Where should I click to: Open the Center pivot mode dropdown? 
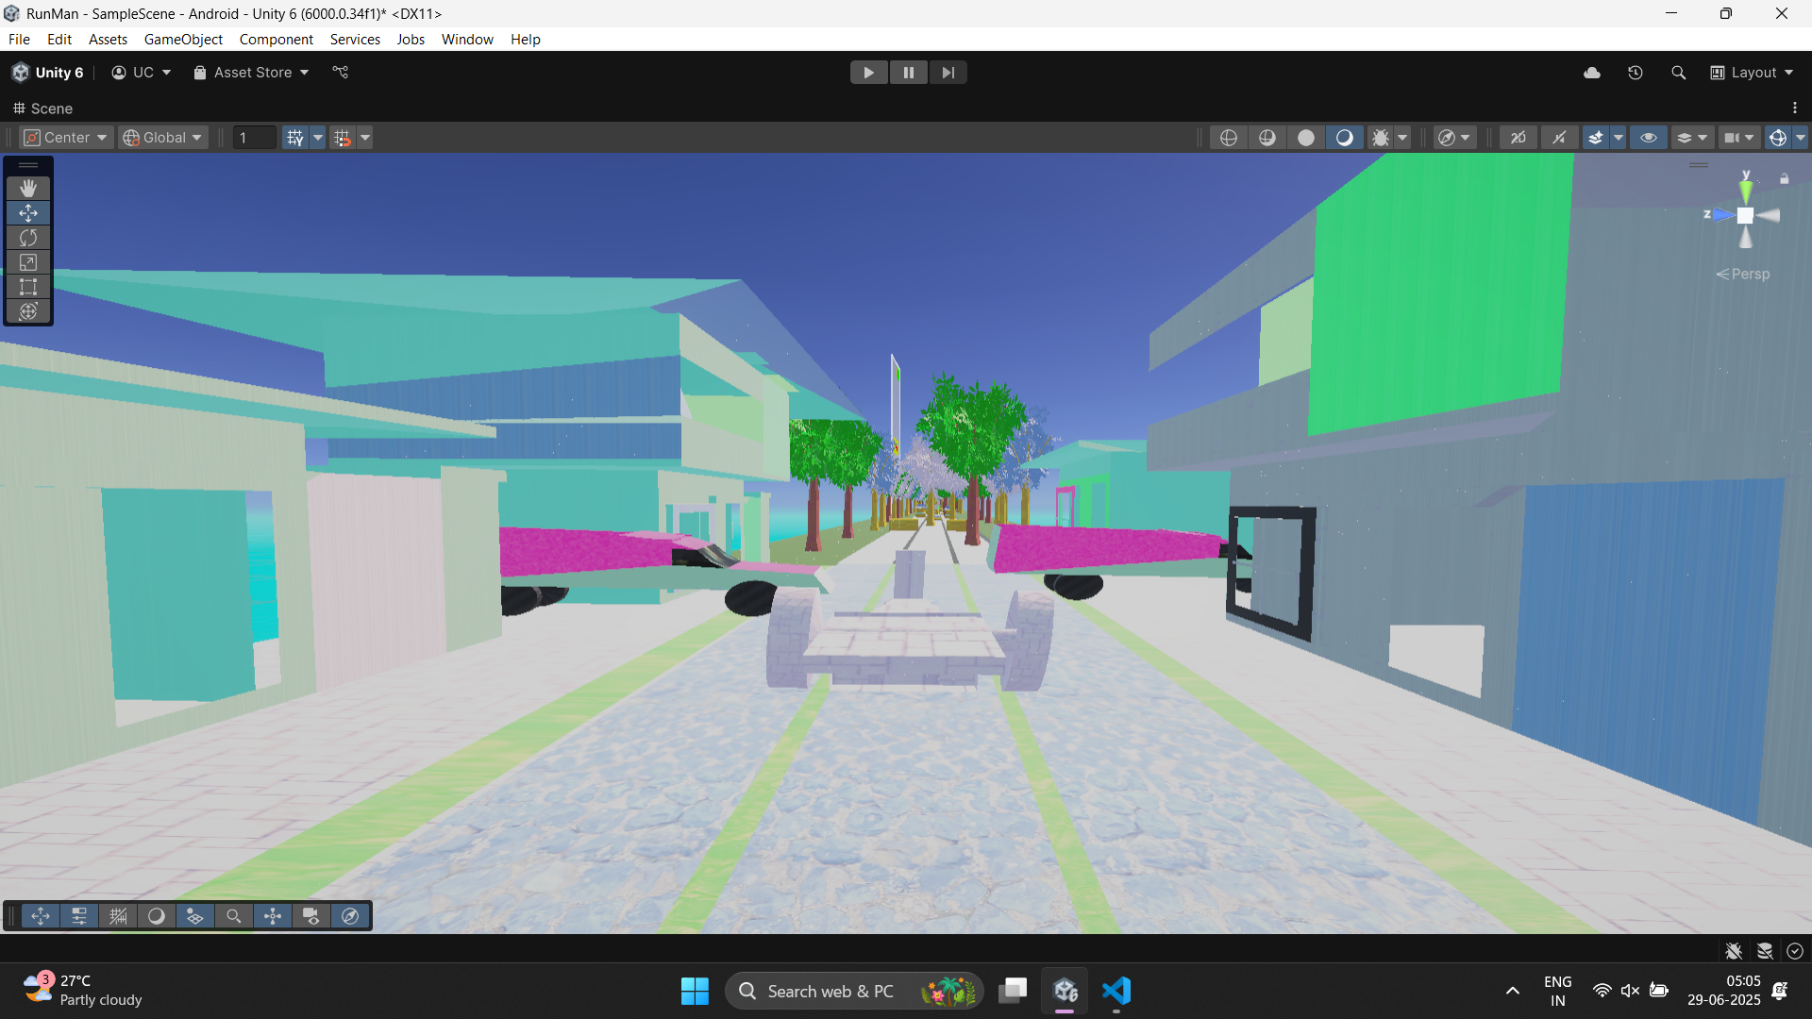(x=66, y=138)
